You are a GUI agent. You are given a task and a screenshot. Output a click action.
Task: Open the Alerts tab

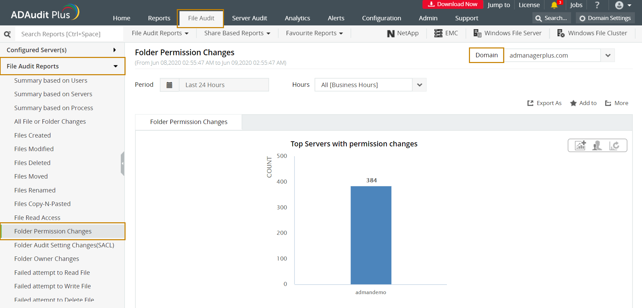click(x=336, y=18)
